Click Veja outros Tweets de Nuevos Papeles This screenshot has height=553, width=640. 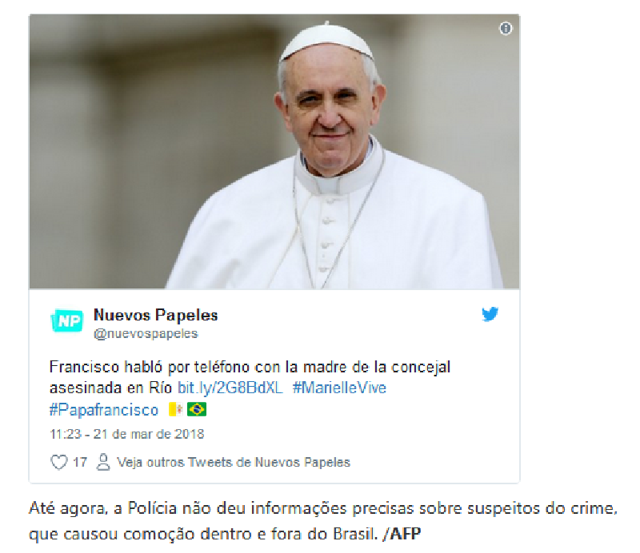[234, 463]
